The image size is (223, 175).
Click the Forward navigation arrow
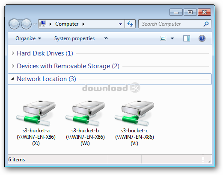(26, 24)
